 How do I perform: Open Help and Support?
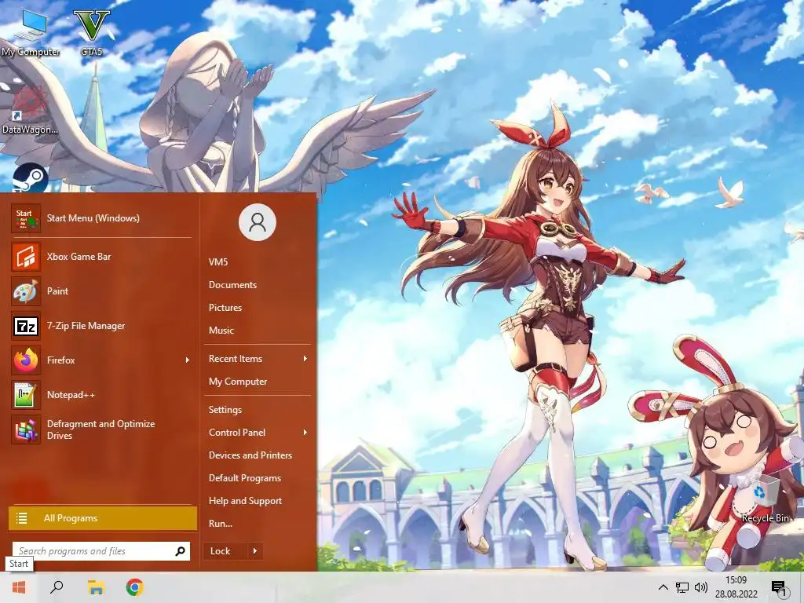[x=245, y=501]
